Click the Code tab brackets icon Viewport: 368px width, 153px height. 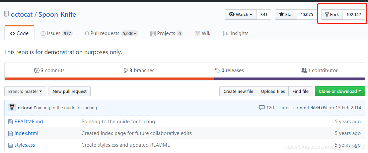coord(12,33)
